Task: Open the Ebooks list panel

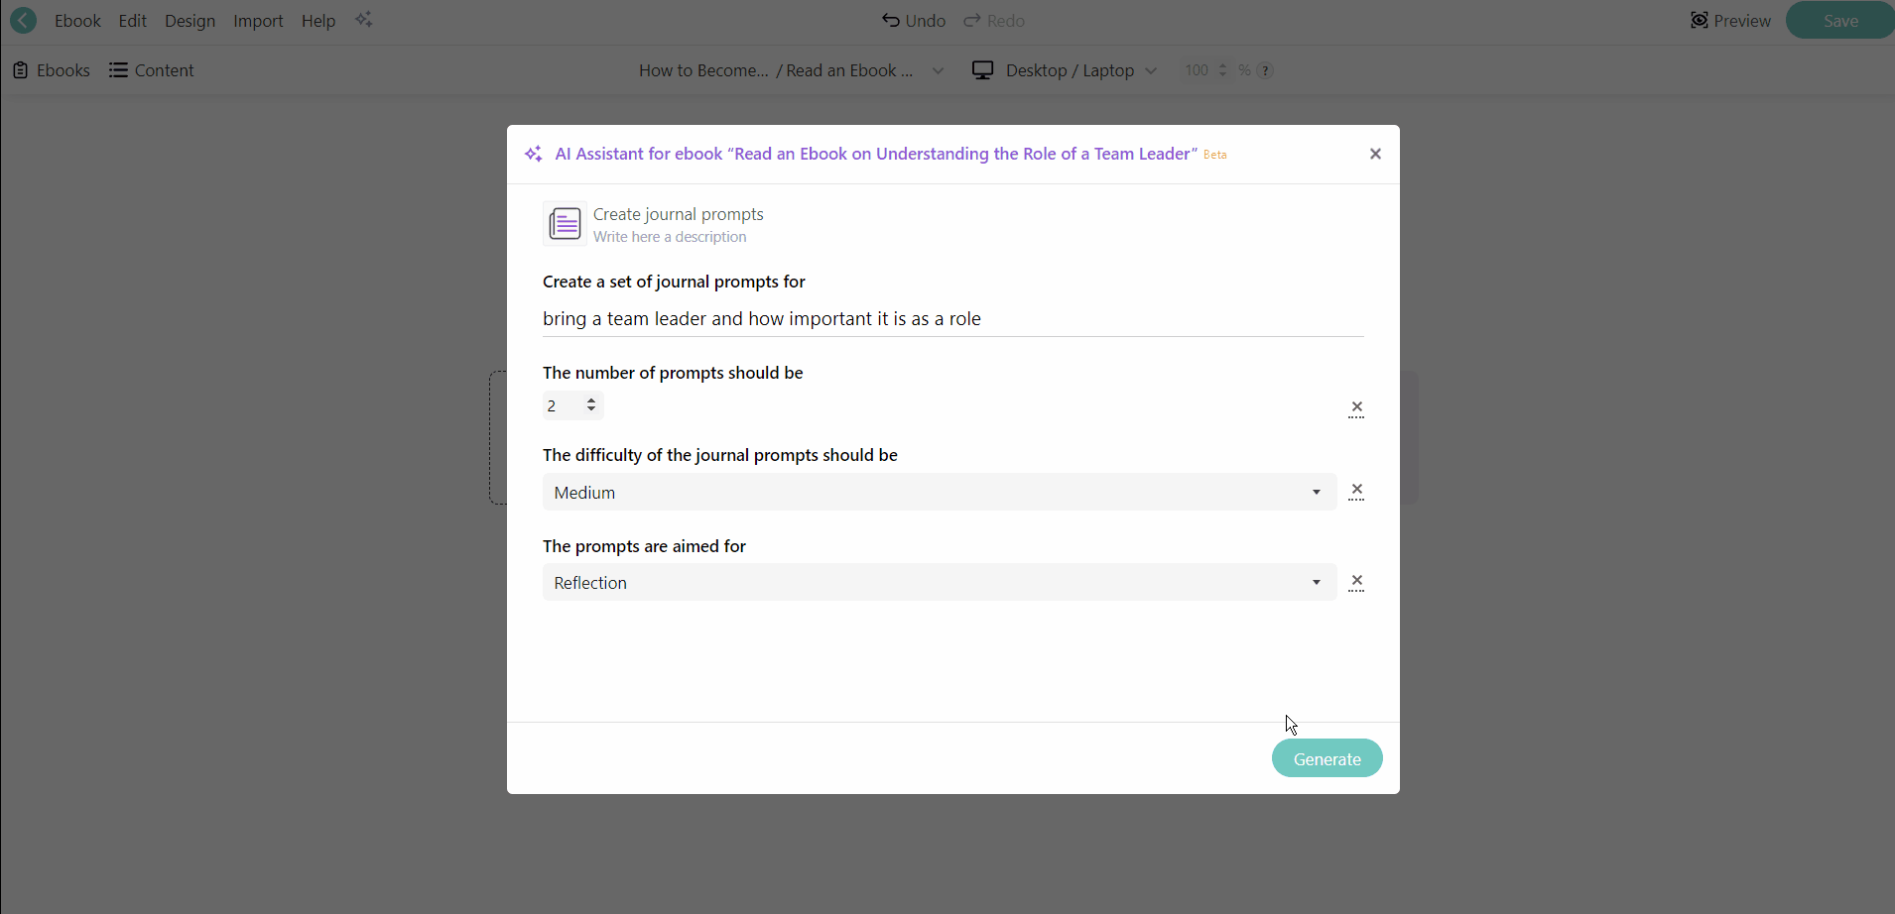Action: click(x=52, y=70)
